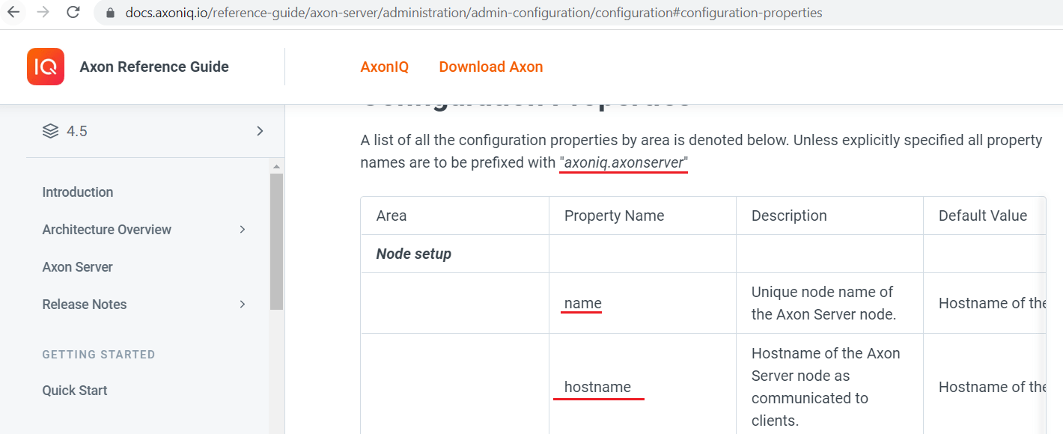Expand the Architecture Overview chevron
This screenshot has height=434, width=1063.
coord(243,230)
